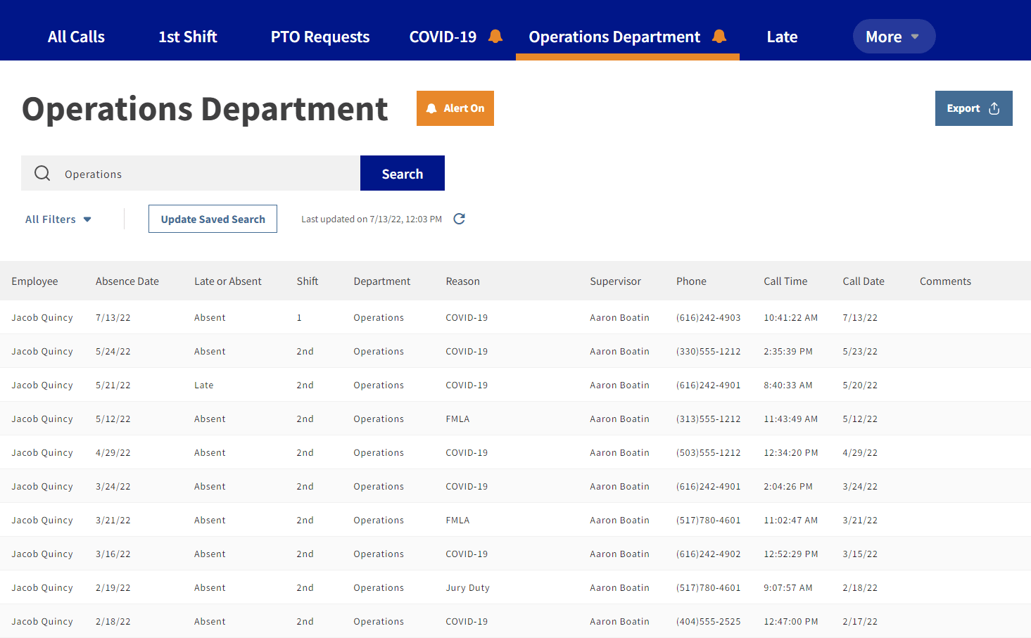Toggle the Alert On button

[455, 108]
